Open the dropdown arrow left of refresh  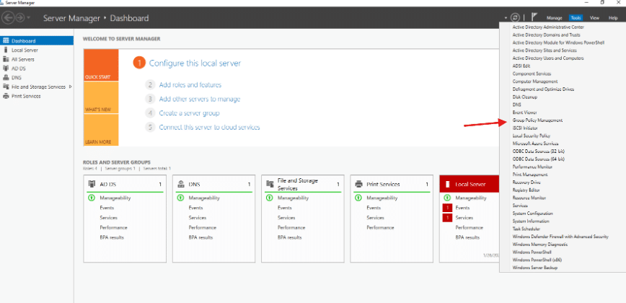[x=506, y=17]
